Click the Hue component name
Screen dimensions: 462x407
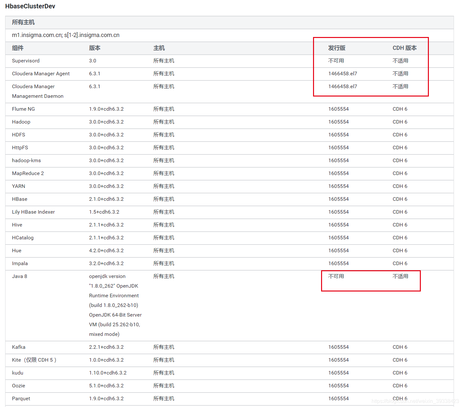pos(17,251)
